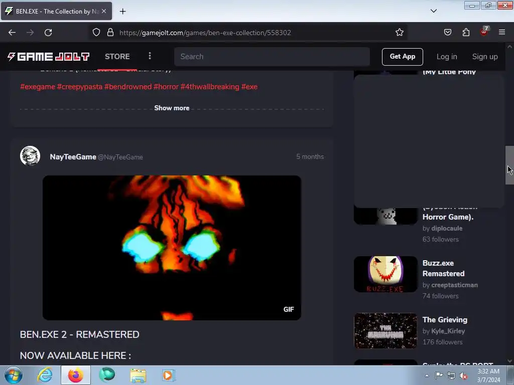Open the green globe taskbar app
The width and height of the screenshot is (514, 385).
tap(107, 375)
